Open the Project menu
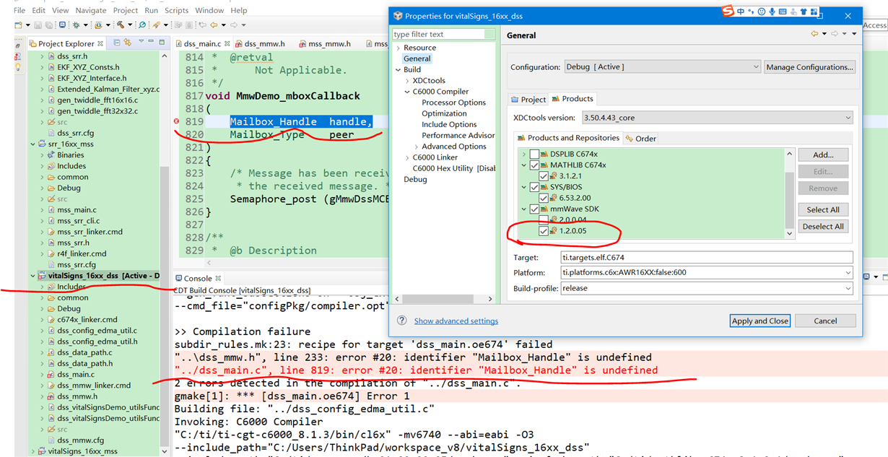The height and width of the screenshot is (457, 888). tap(126, 10)
